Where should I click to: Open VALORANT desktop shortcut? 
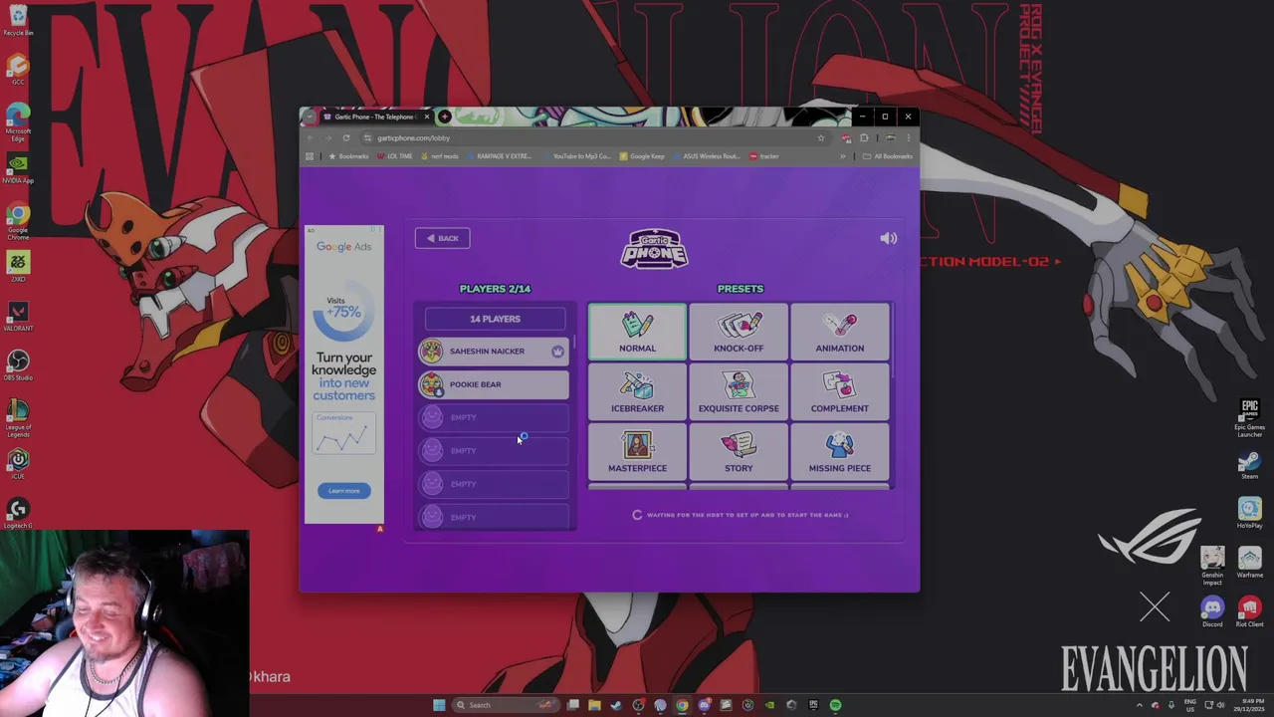click(18, 316)
